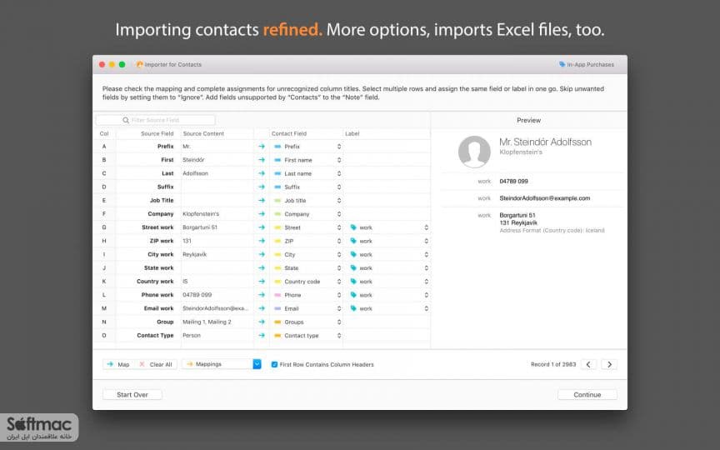The width and height of the screenshot is (720, 450).
Task: Click the Source Content column header
Action: coord(203,133)
